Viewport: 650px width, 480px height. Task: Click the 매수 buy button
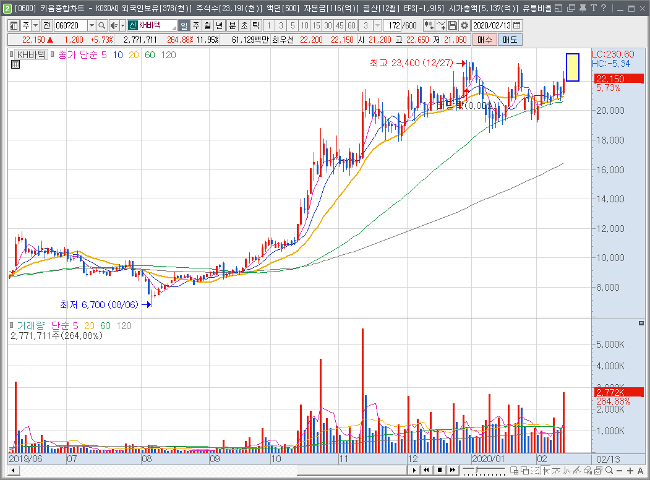click(x=485, y=40)
